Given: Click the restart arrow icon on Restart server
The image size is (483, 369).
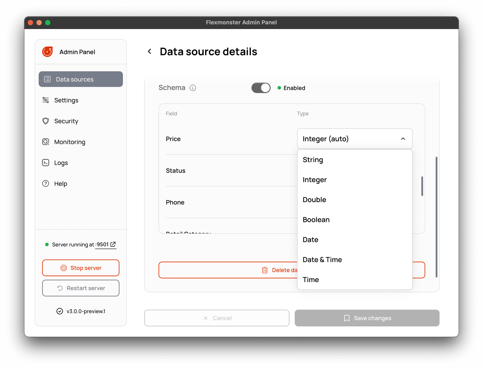Looking at the screenshot, I should tap(60, 288).
